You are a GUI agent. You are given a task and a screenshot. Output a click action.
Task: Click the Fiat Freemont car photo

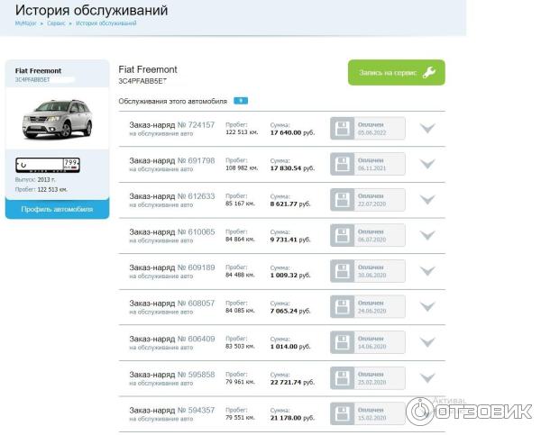(56, 118)
